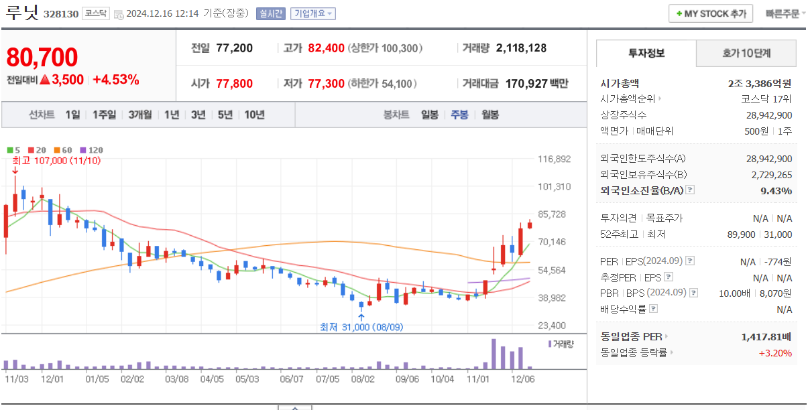Click the tallest volume bar near 11/01
Screen dimensions: 810x410
click(x=494, y=354)
